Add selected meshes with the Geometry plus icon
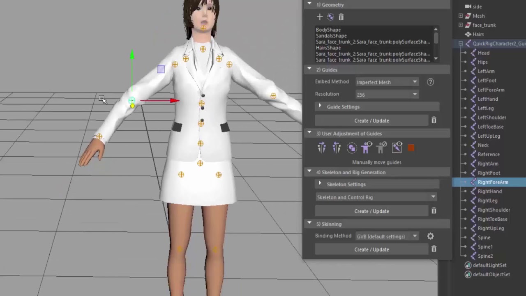The image size is (526, 296). click(x=320, y=17)
